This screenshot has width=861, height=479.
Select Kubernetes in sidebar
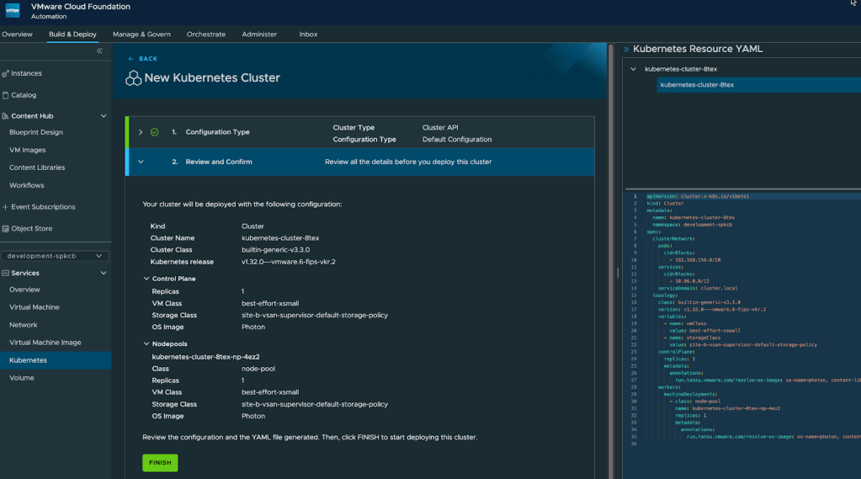(x=56, y=360)
